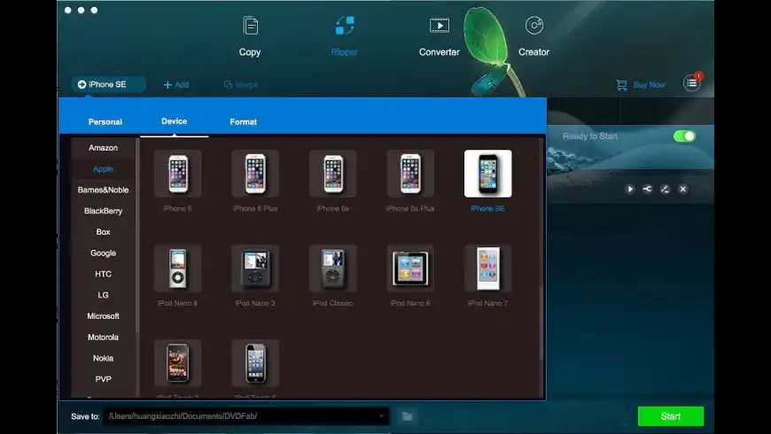Open the Copy module
Viewport: 771px width, 434px height.
pyautogui.click(x=250, y=36)
